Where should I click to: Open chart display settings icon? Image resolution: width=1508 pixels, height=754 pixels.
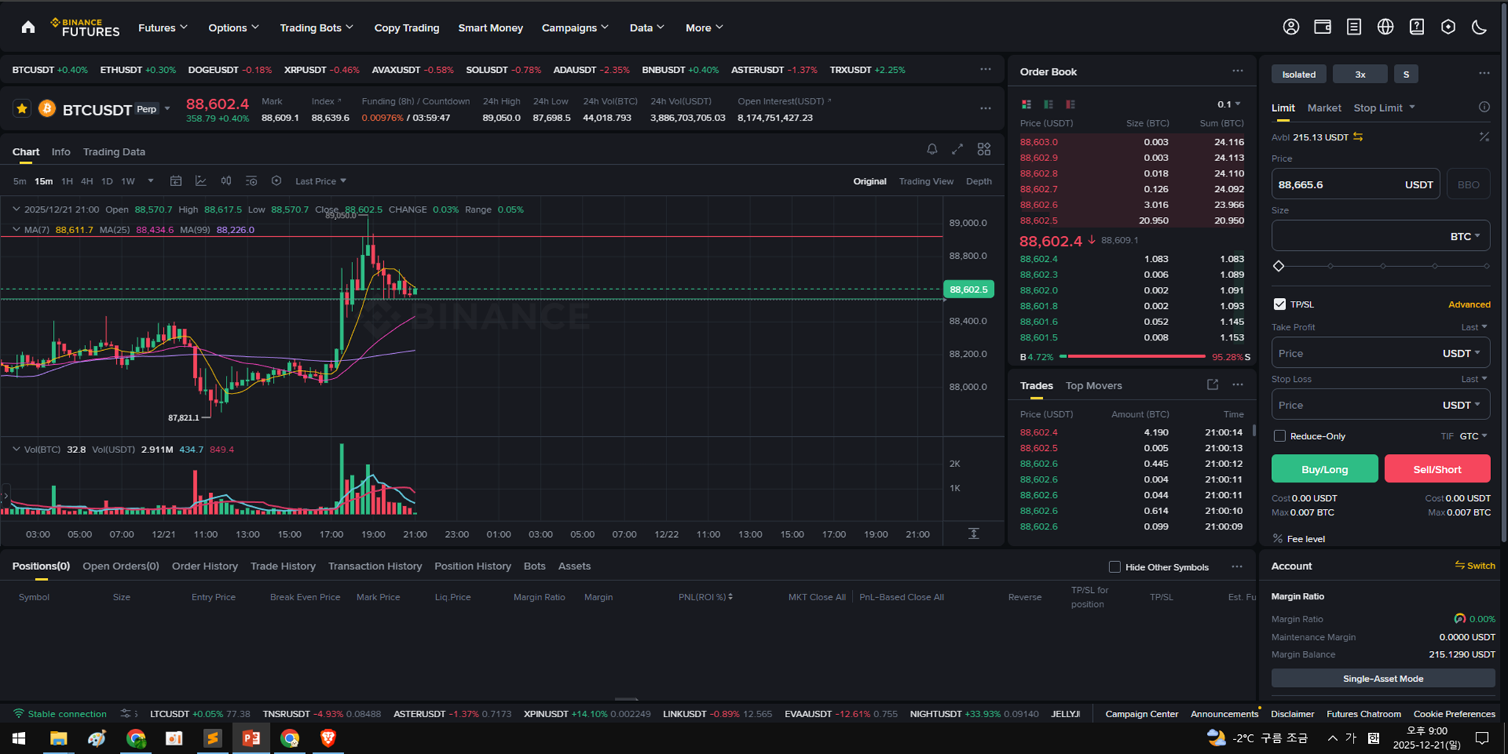pyautogui.click(x=251, y=181)
